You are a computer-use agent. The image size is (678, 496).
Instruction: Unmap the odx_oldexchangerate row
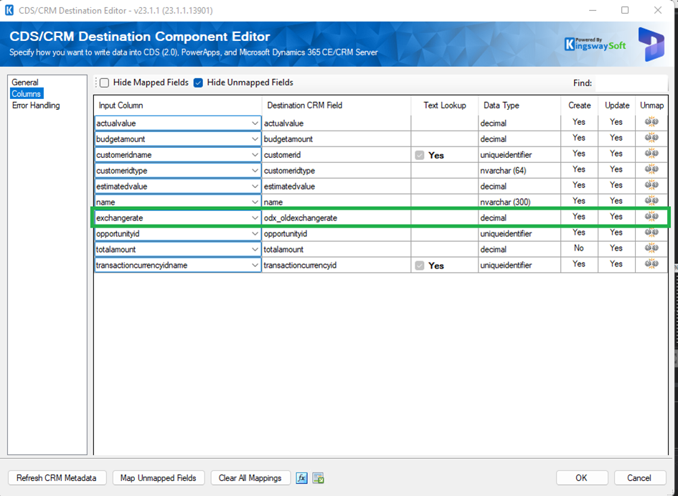point(651,217)
